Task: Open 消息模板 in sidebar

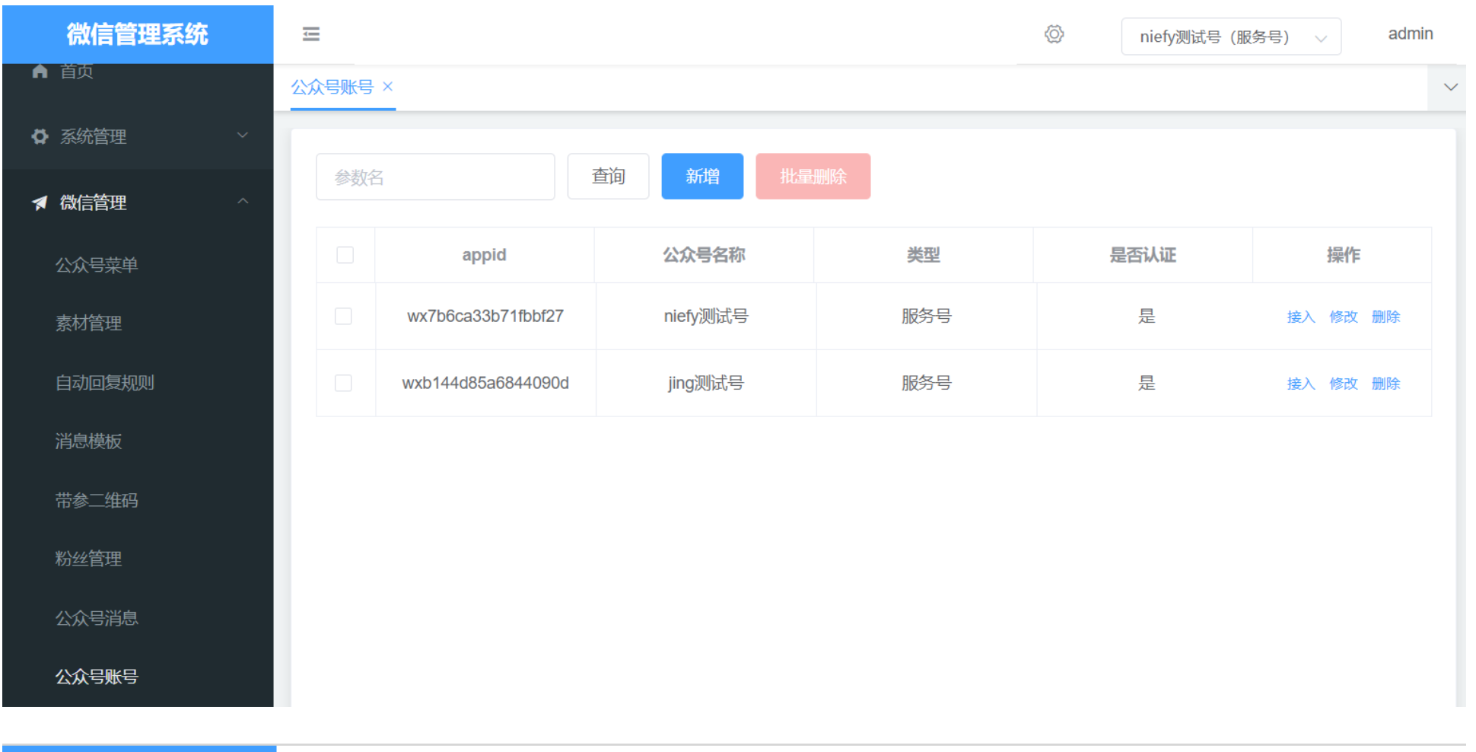Action: tap(88, 441)
